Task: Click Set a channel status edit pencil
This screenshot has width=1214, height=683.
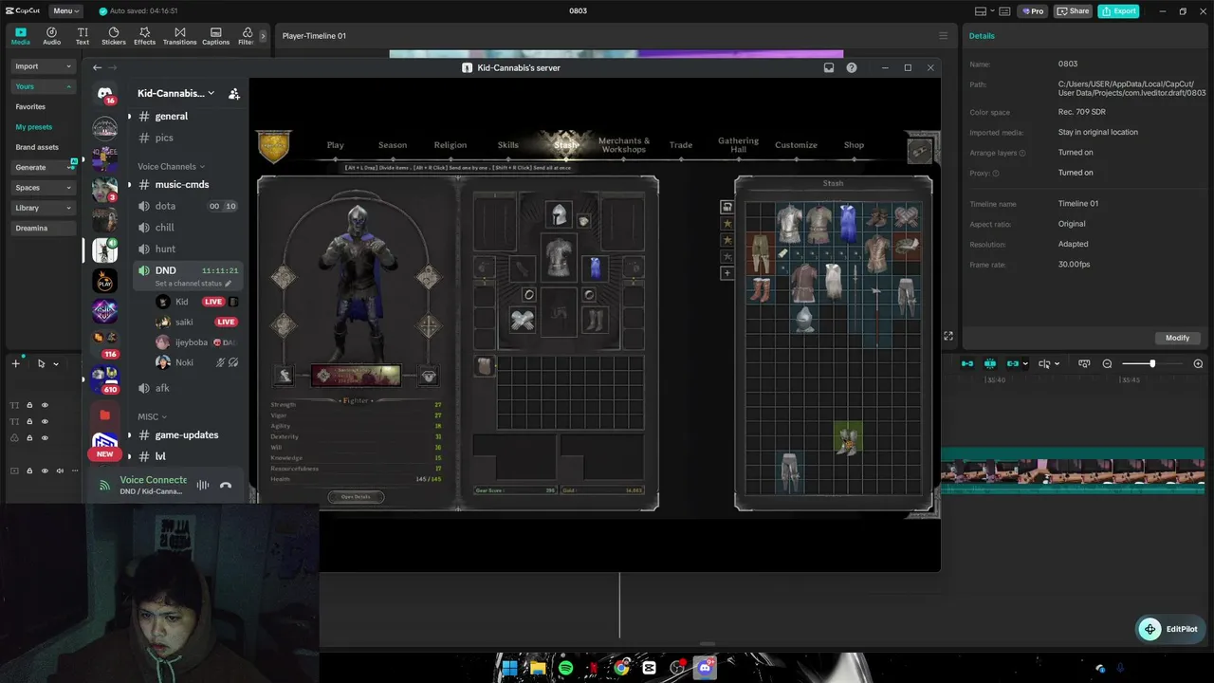Action: point(228,284)
